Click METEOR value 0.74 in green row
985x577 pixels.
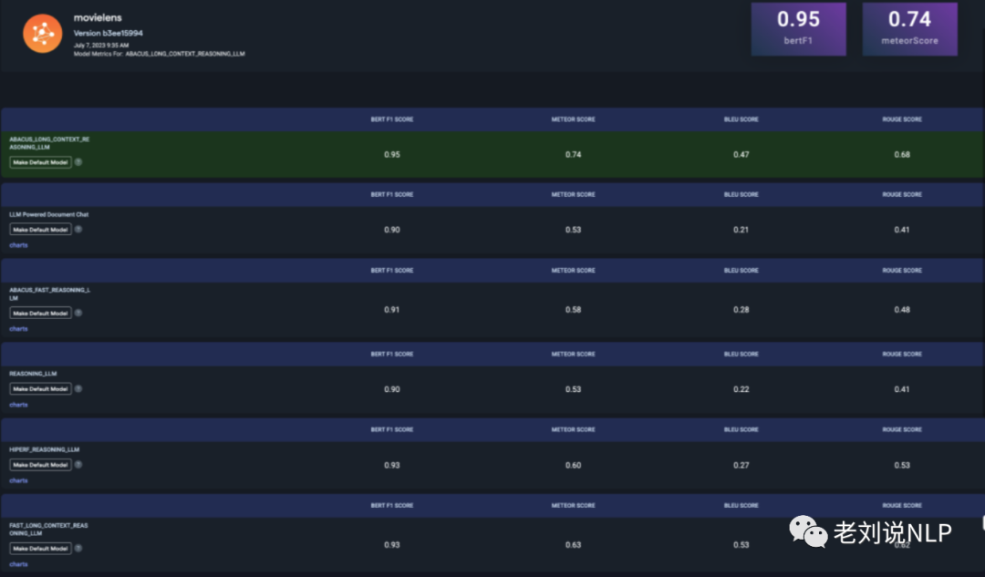(x=573, y=154)
